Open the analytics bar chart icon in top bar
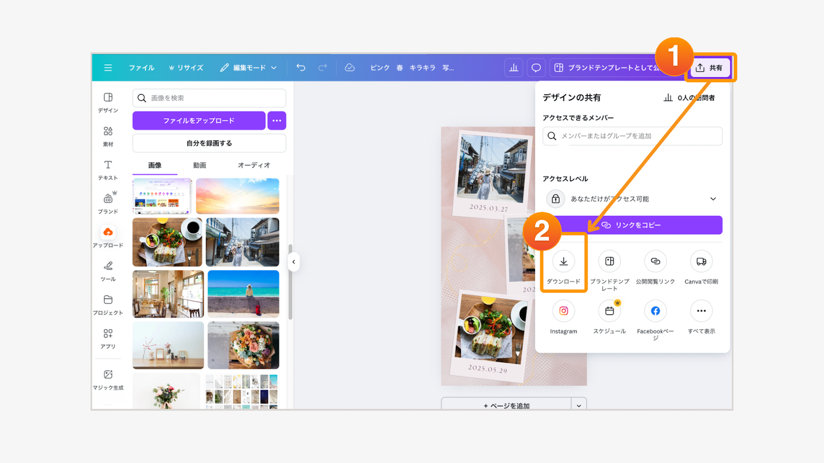 tap(513, 68)
